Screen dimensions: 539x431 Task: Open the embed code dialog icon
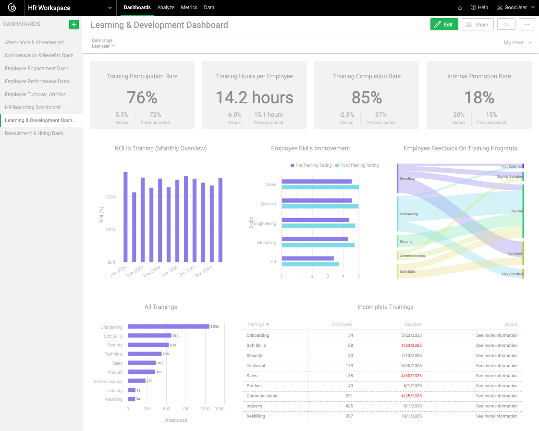(x=506, y=24)
